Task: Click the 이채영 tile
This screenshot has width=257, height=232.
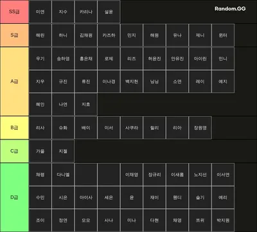Action: click(x=132, y=174)
